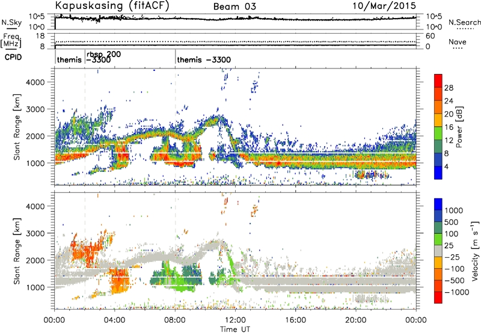Click the 08:00 time tick label

pos(175,320)
